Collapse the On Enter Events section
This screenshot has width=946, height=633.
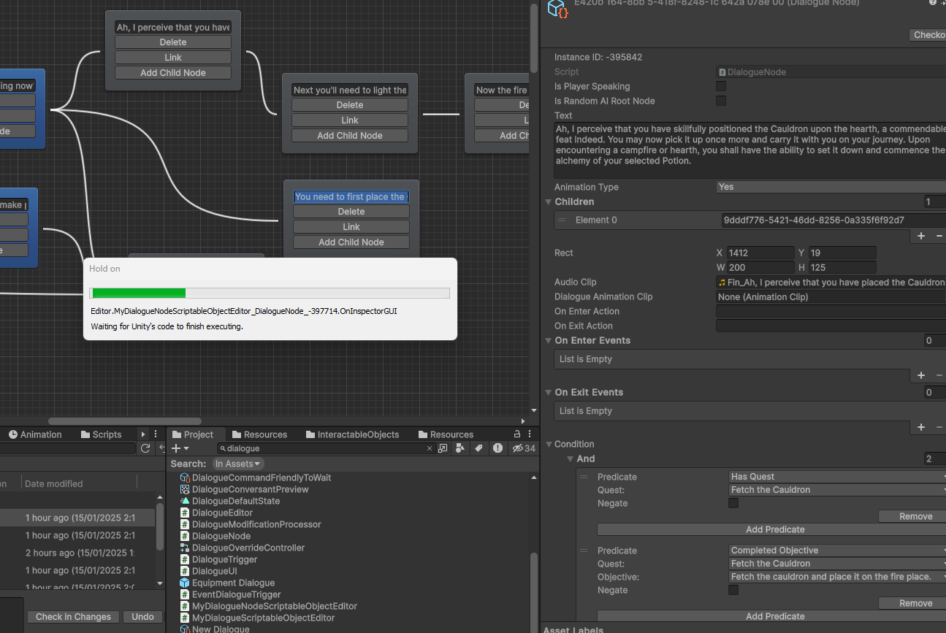click(x=549, y=341)
